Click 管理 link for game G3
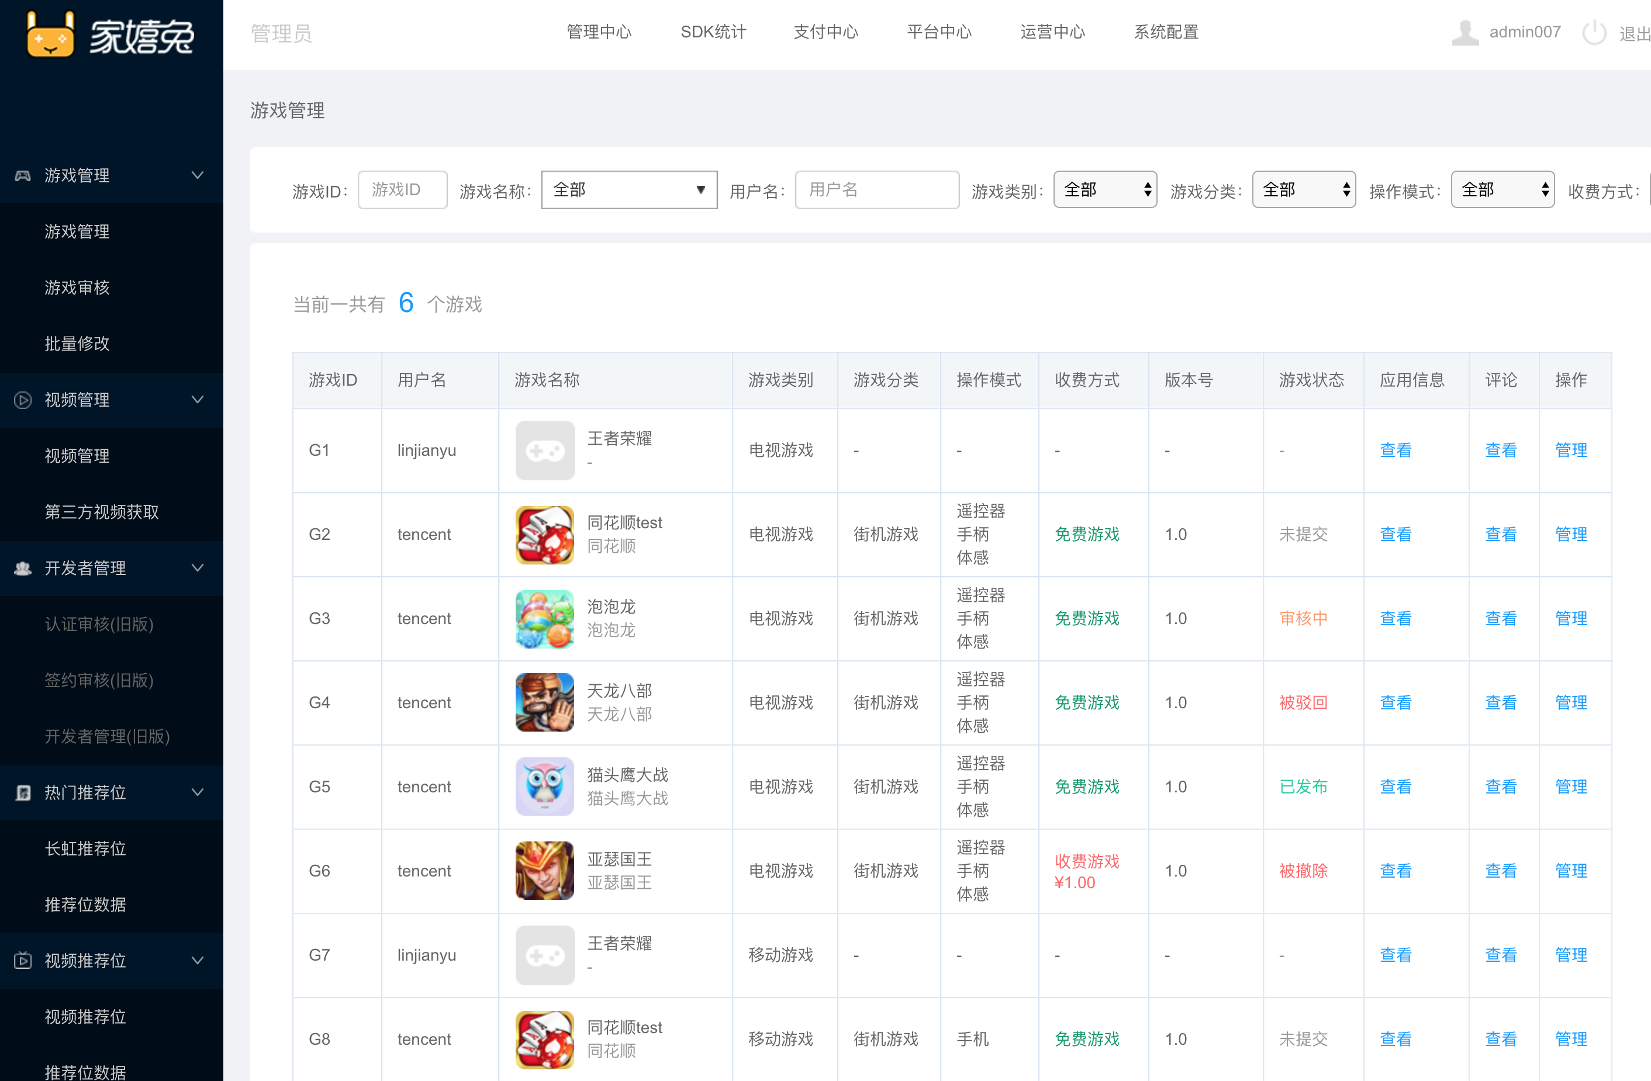This screenshot has height=1081, width=1651. coord(1570,618)
